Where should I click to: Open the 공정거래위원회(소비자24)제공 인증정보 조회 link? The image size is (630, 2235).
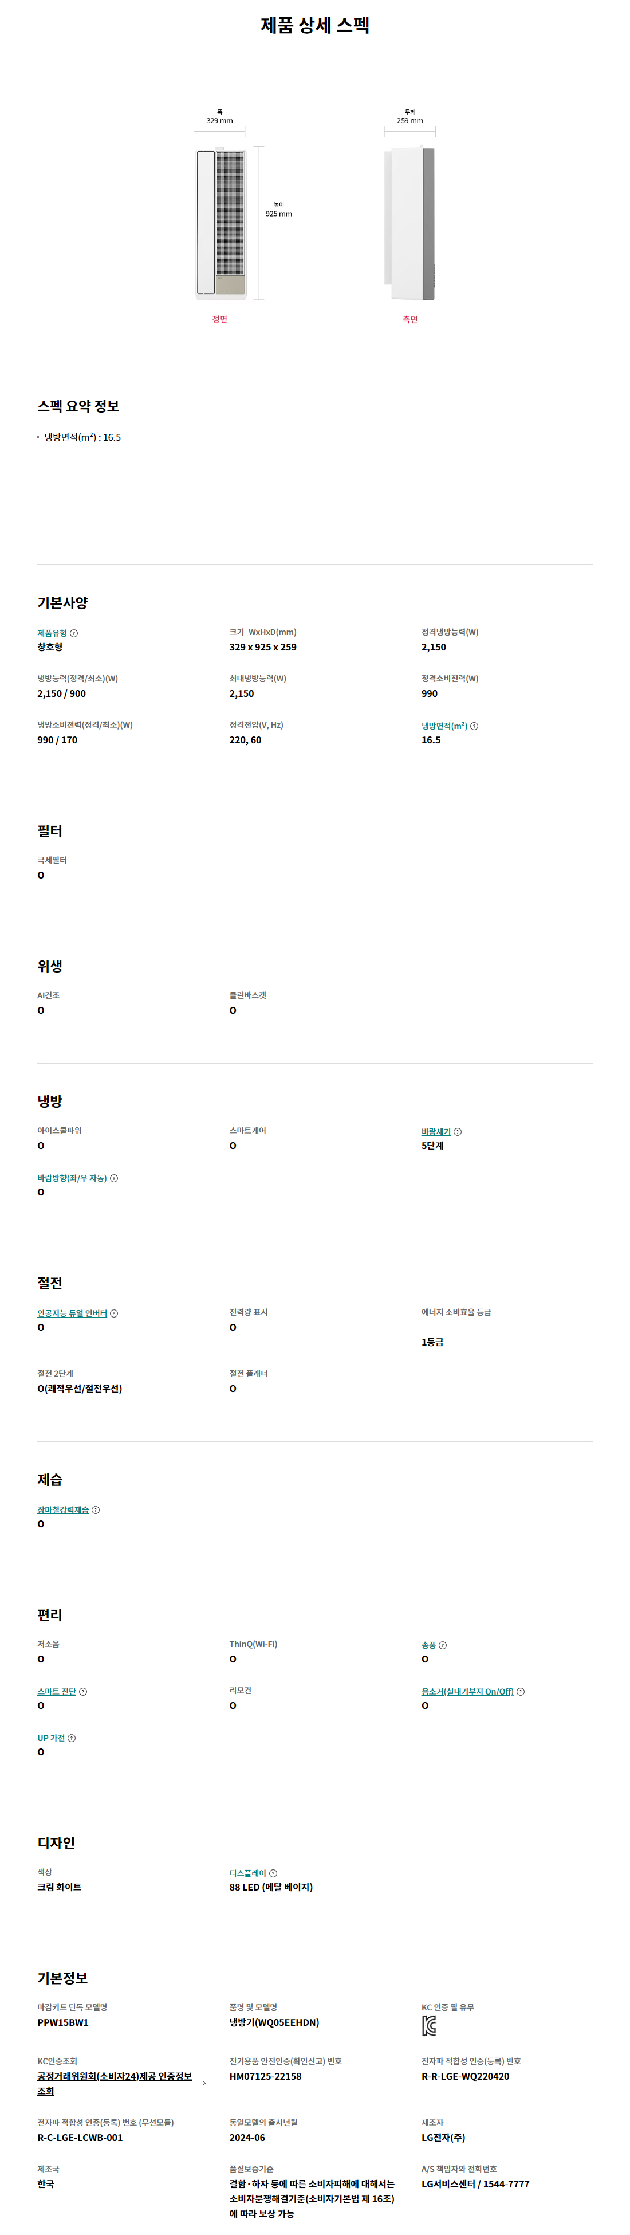pyautogui.click(x=115, y=2083)
